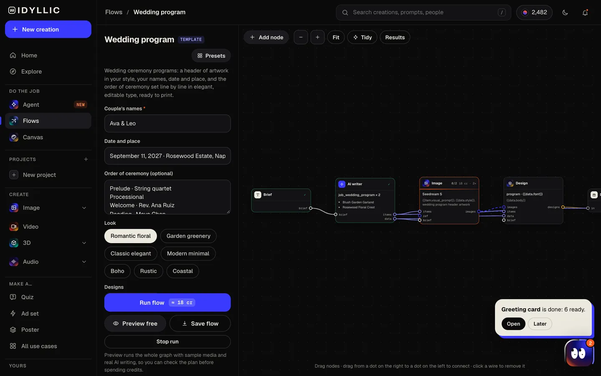The height and width of the screenshot is (376, 601).
Task: Select the Video create item
Action: (48, 226)
